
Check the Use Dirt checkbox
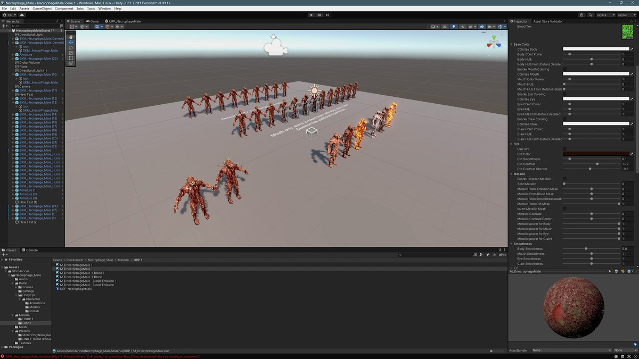(x=565, y=149)
